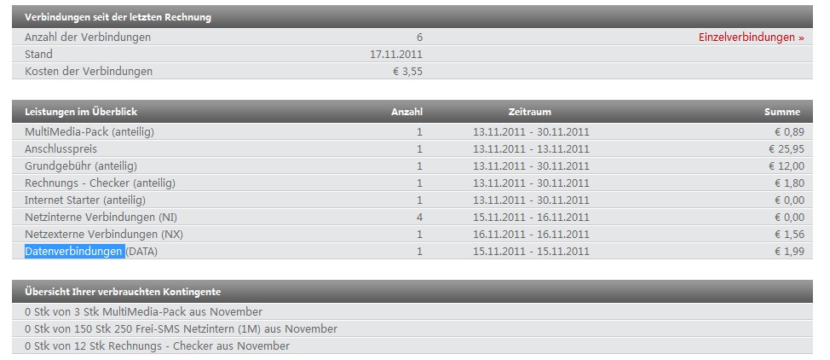
Task: Click the Zeitraum column header
Action: point(530,112)
